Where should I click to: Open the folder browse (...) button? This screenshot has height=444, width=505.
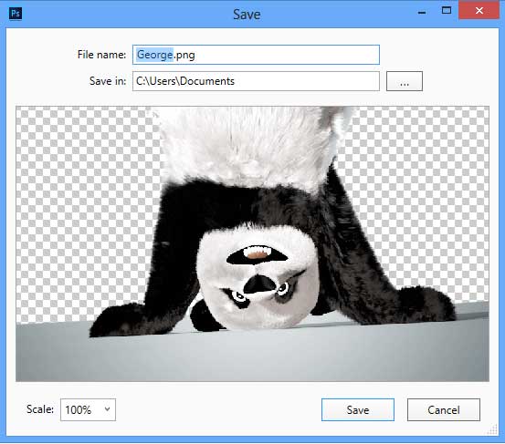click(405, 81)
